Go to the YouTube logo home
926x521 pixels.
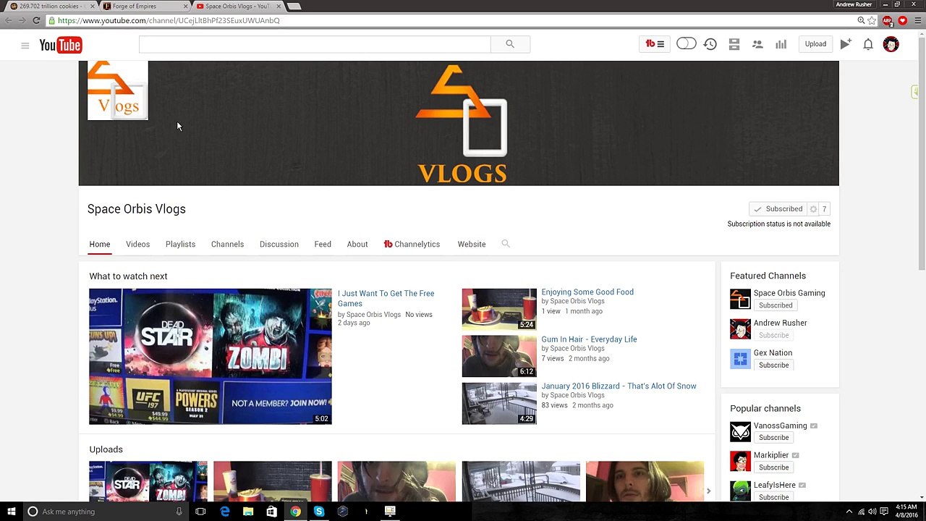click(x=60, y=46)
